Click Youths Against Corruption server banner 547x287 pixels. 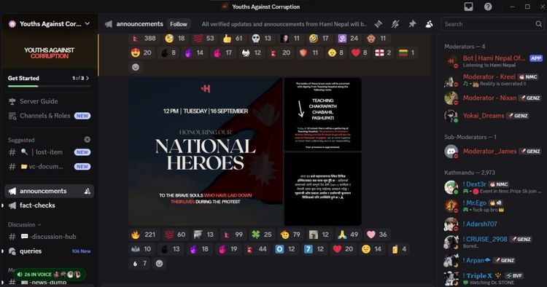coord(49,53)
